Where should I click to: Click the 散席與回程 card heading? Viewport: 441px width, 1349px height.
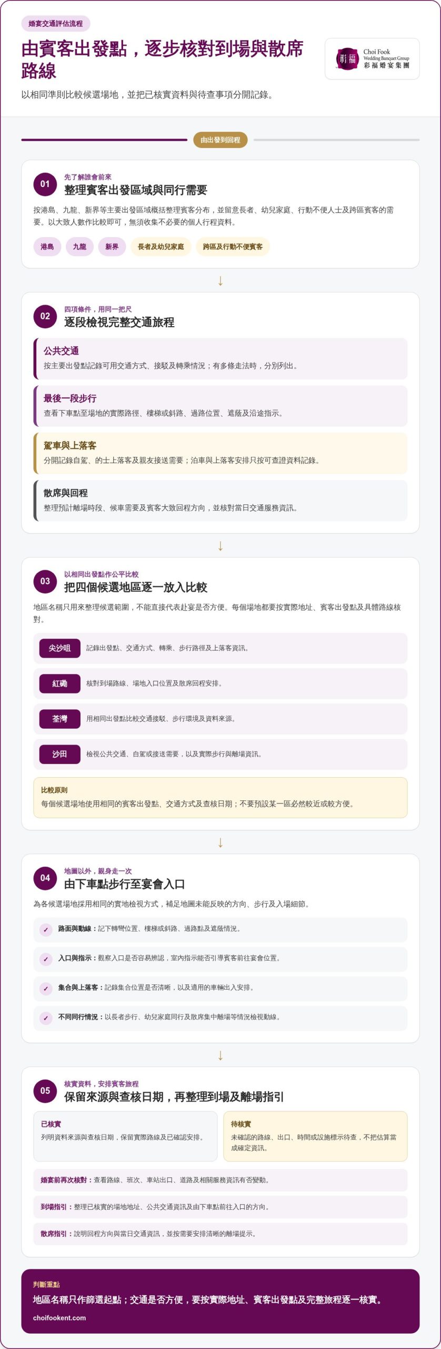point(66,493)
